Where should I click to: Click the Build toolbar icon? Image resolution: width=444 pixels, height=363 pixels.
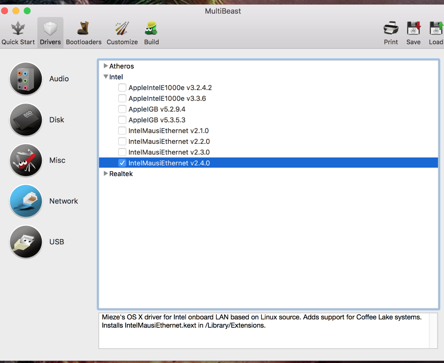point(151,28)
